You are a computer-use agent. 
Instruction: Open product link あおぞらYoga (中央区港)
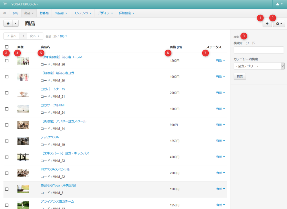click(x=58, y=185)
